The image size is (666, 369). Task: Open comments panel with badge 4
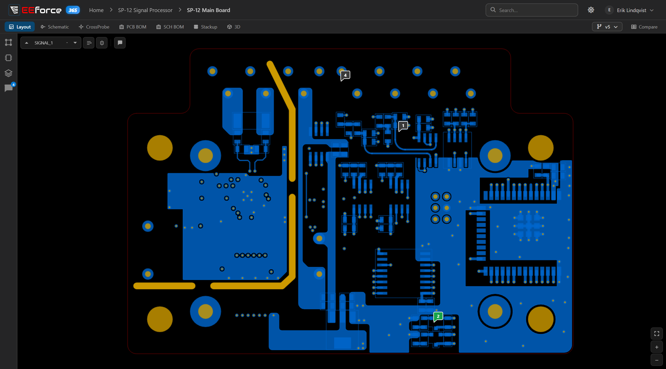point(9,88)
